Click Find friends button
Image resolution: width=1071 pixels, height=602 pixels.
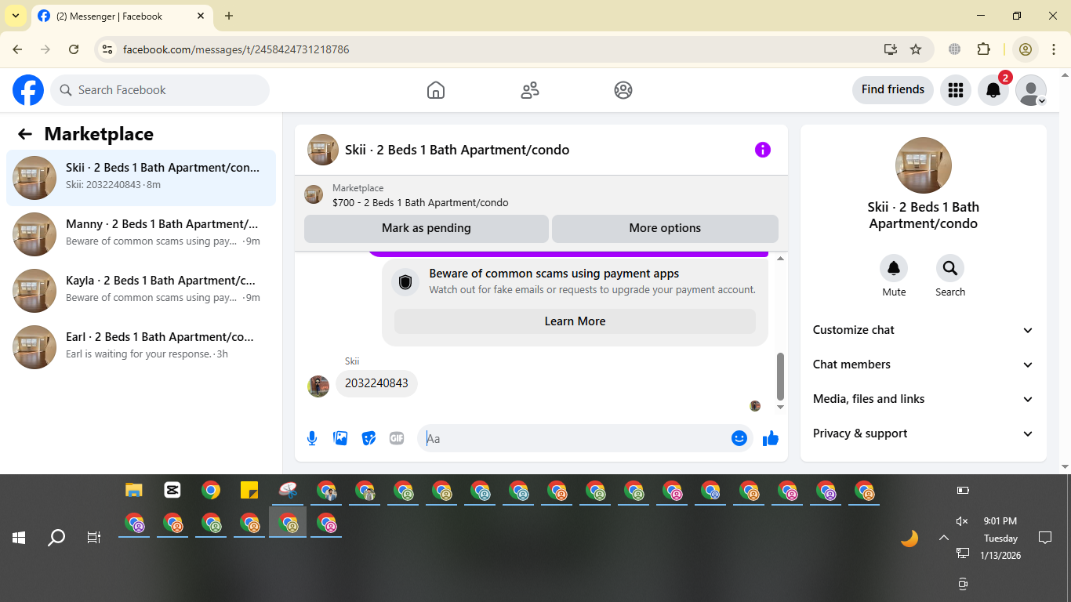coord(893,89)
